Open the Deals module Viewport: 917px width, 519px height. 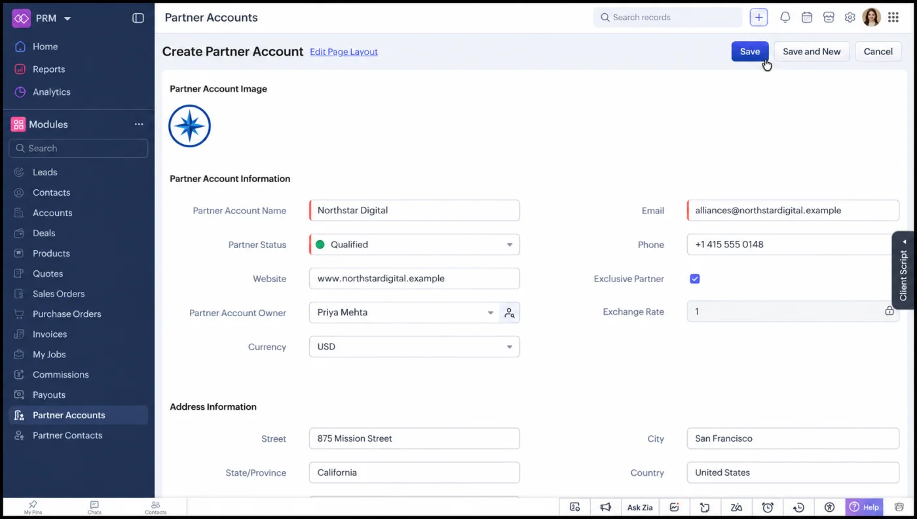(44, 233)
